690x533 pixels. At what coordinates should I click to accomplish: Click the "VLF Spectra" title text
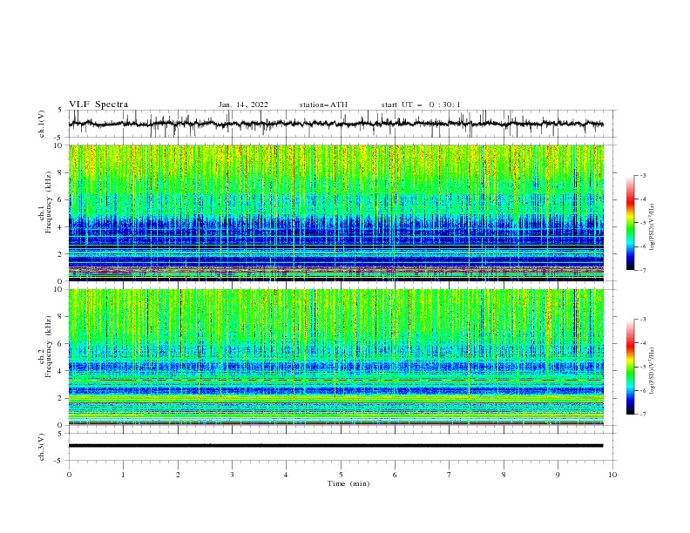click(98, 105)
